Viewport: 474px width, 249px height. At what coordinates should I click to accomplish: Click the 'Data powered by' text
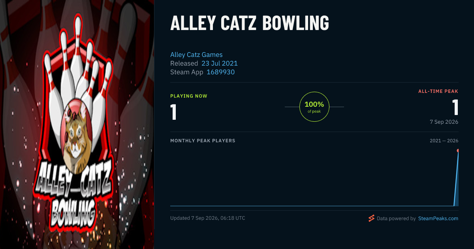click(x=396, y=218)
